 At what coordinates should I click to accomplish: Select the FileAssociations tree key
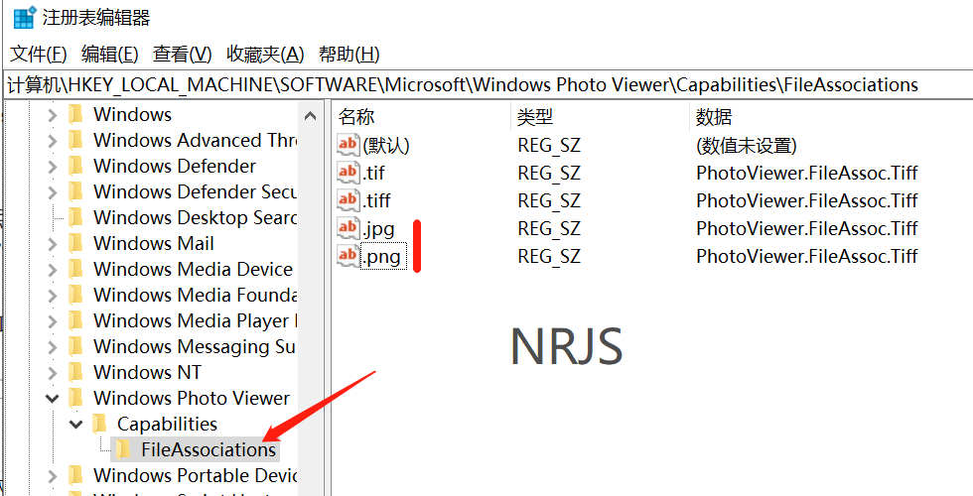pyautogui.click(x=208, y=448)
